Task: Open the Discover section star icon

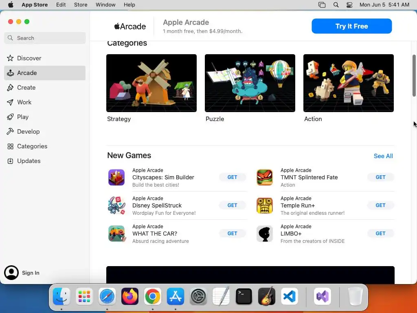Action: 10,58
